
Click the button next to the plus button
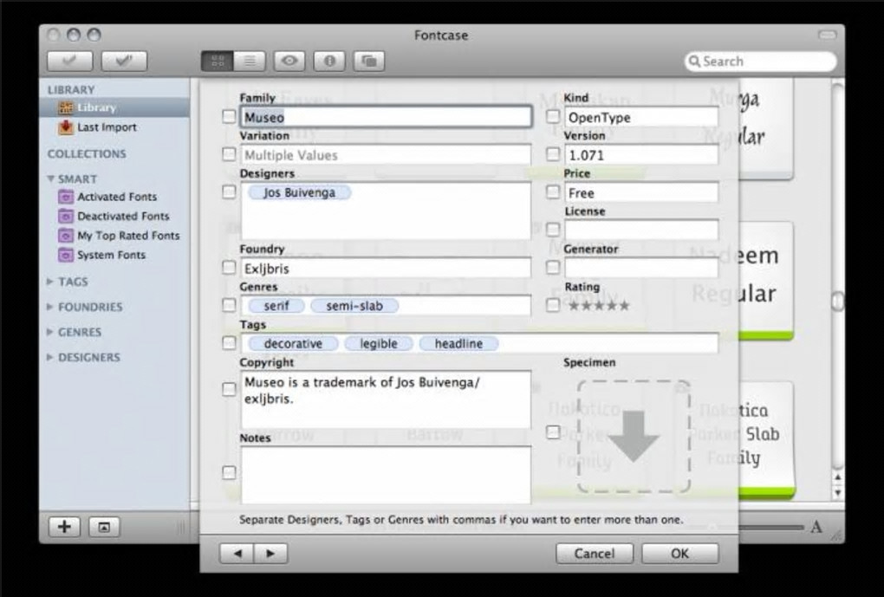104,527
